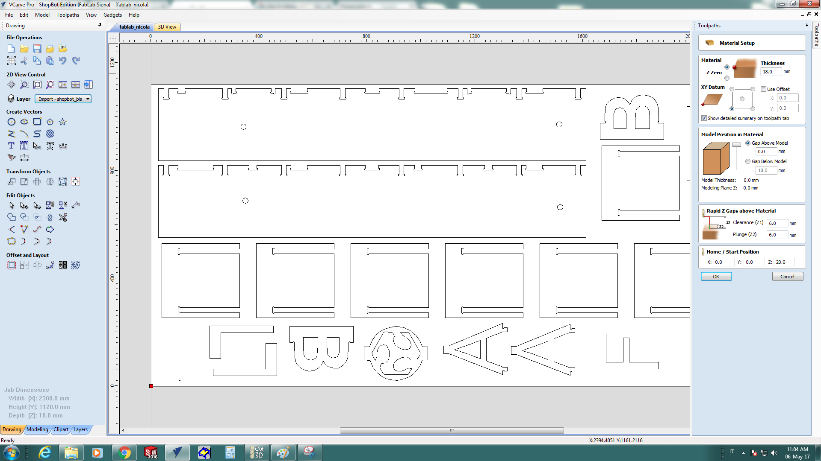Select Node Editing mode
Image resolution: width=821 pixels, height=461 pixels.
24,206
